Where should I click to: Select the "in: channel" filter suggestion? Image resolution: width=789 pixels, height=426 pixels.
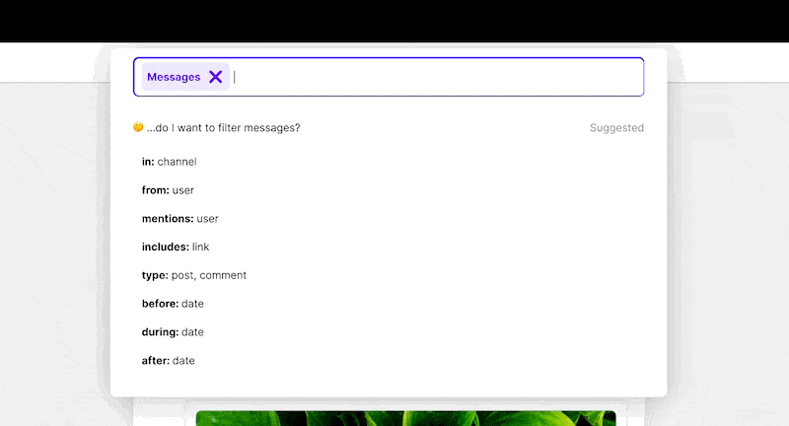tap(170, 162)
